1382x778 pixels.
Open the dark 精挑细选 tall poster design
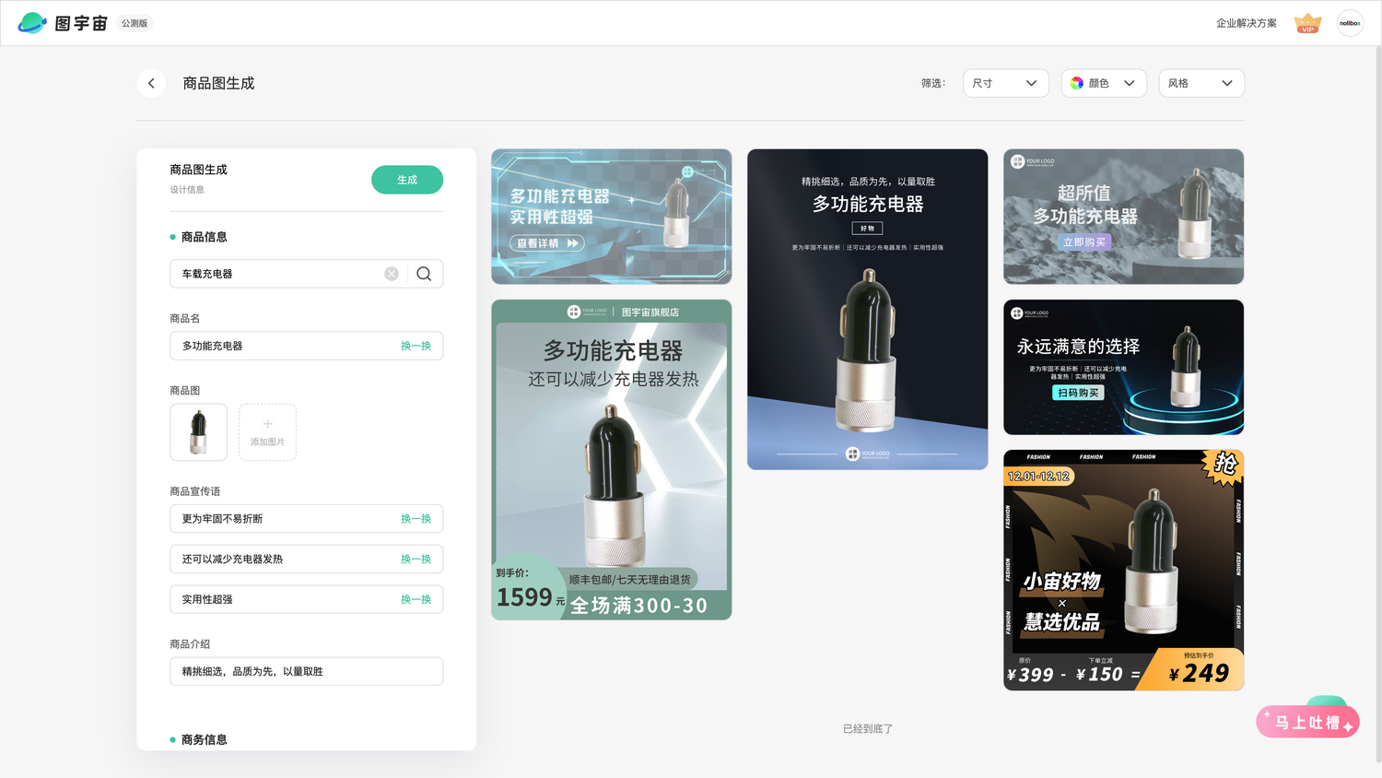[x=868, y=310]
